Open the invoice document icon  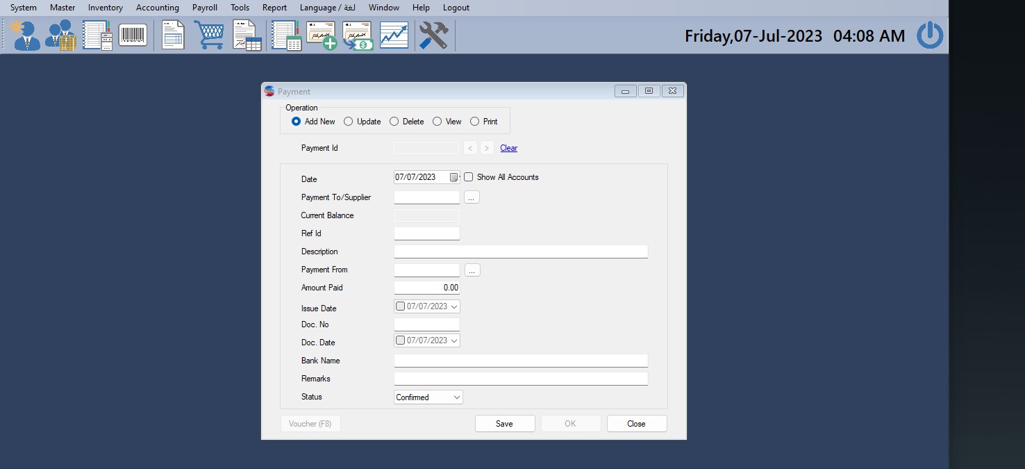[x=173, y=35]
